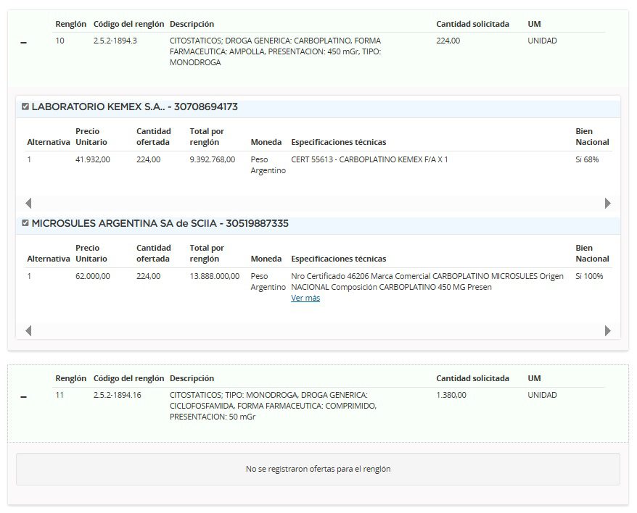This screenshot has height=513, width=637.
Task: Select the 9.392.768,00 total value
Action: 212,159
